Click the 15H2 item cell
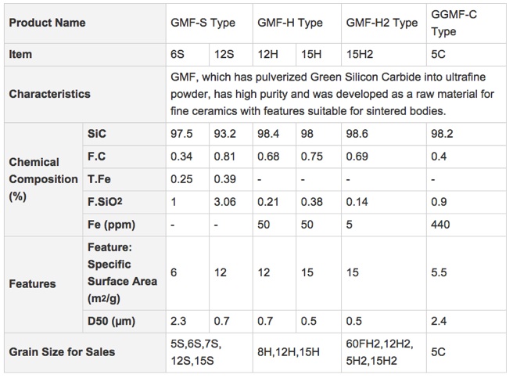Screen dimensions: 513x378 tap(384, 54)
